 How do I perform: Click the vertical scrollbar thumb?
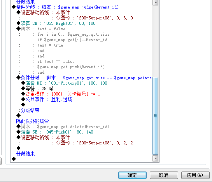tap(156, 116)
